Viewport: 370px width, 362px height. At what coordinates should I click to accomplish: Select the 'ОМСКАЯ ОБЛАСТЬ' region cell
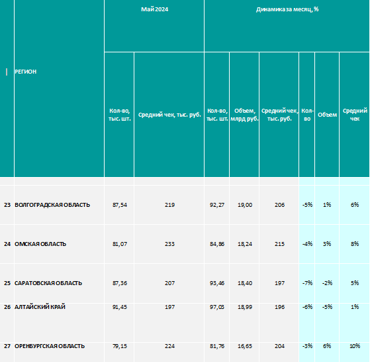[59, 244]
